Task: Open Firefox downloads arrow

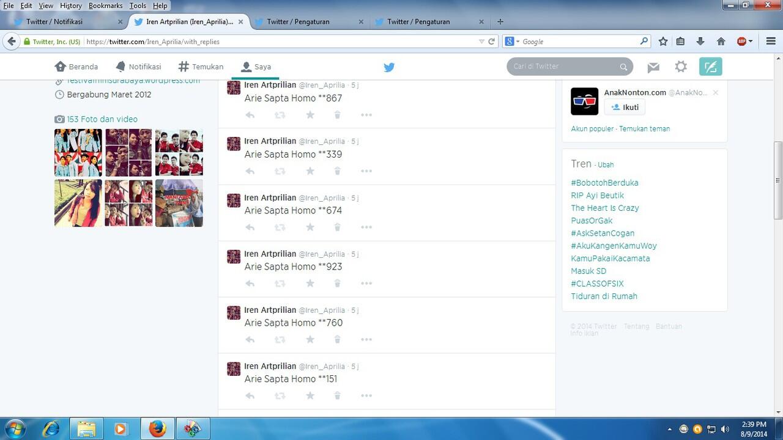Action: pyautogui.click(x=700, y=42)
